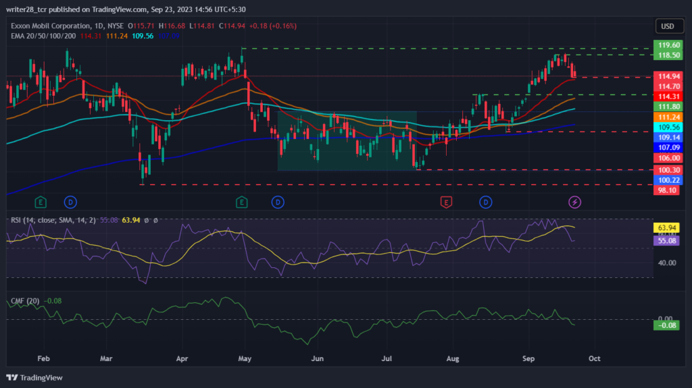Select the EMA 20/50/100/200 indicator legend
This screenshot has height=388, width=692.
coord(43,36)
